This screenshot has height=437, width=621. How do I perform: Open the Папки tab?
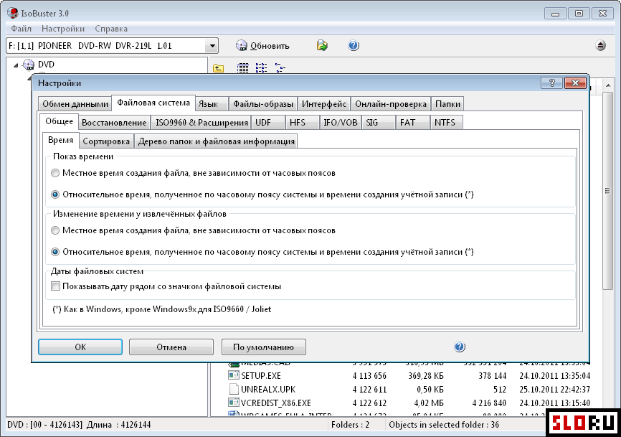click(x=447, y=104)
